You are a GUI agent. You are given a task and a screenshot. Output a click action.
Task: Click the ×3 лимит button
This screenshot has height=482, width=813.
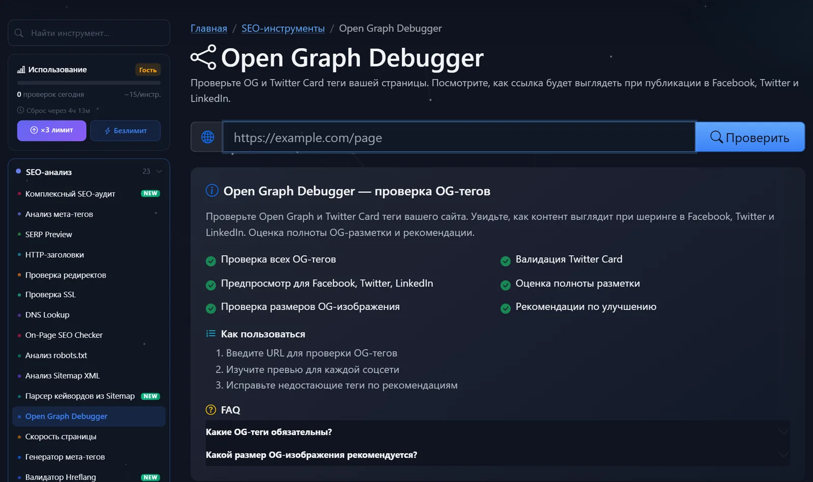(x=51, y=130)
